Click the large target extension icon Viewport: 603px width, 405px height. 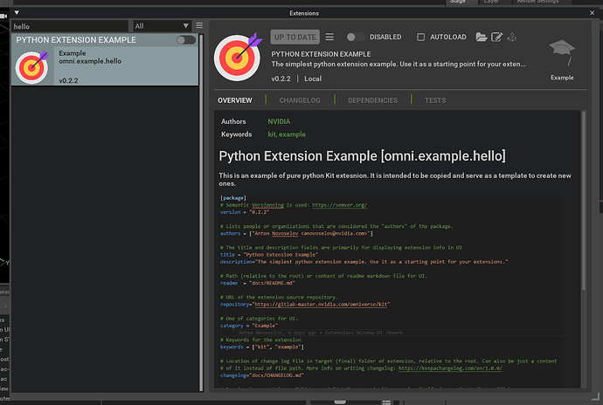(x=238, y=57)
